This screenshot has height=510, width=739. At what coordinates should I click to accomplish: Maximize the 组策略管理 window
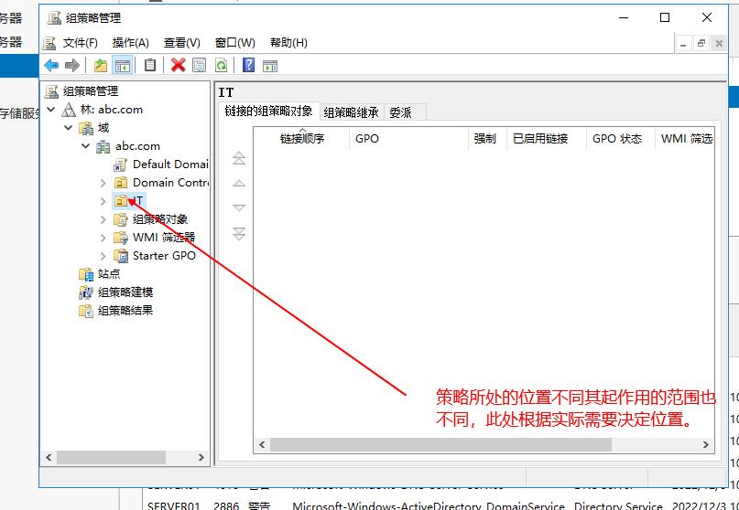click(665, 17)
